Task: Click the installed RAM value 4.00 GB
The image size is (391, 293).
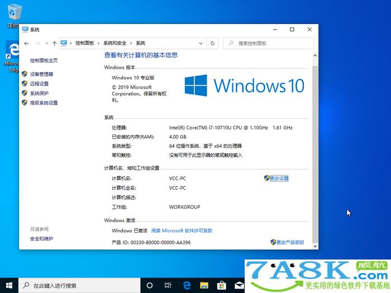Action: (x=178, y=137)
